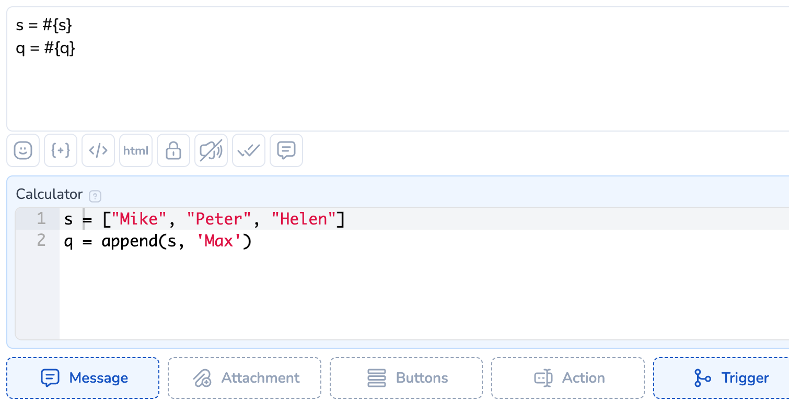This screenshot has height=402, width=789.
Task: Open the Calculator help question mark
Action: coord(95,196)
